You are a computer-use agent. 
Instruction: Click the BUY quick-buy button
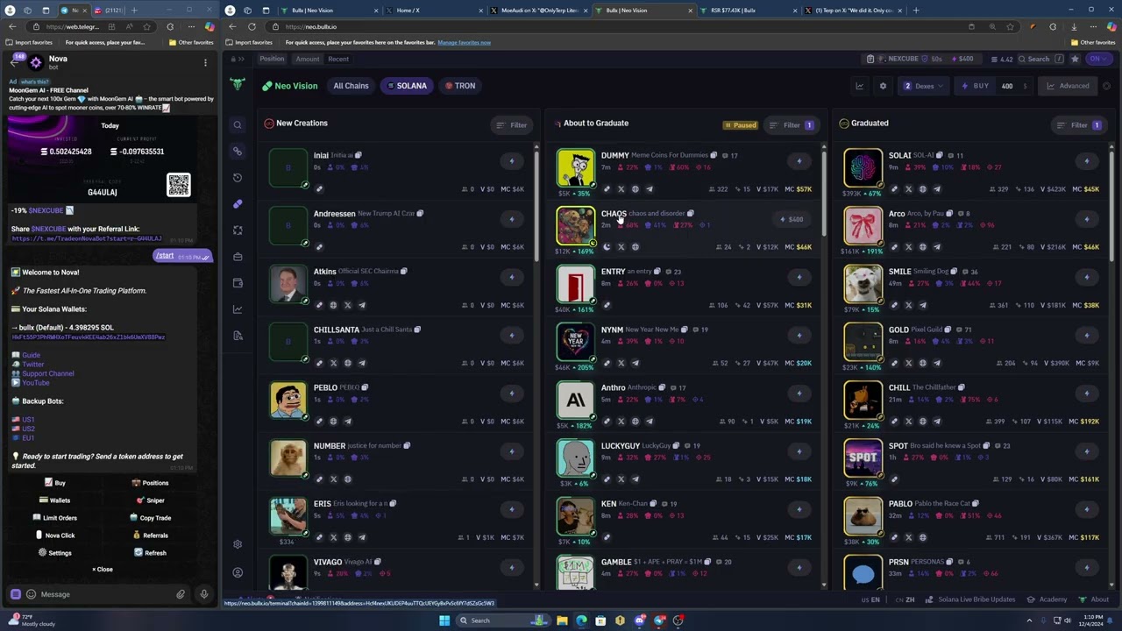click(976, 86)
